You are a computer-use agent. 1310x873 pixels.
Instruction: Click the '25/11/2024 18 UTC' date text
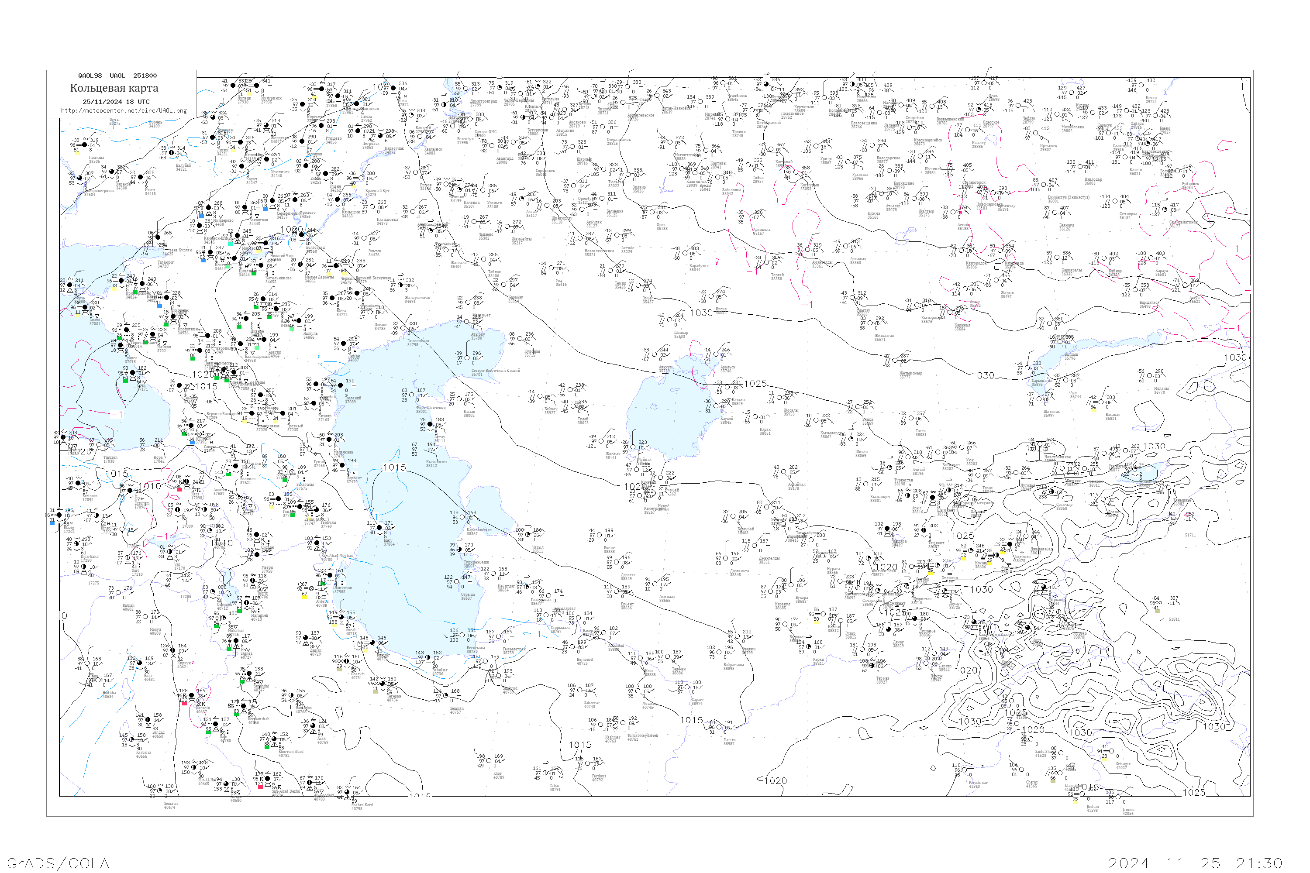(x=116, y=102)
